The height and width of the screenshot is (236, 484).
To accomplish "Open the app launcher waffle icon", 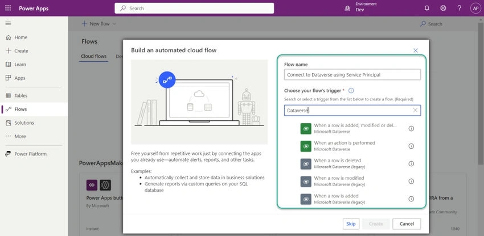I will (8, 9).
